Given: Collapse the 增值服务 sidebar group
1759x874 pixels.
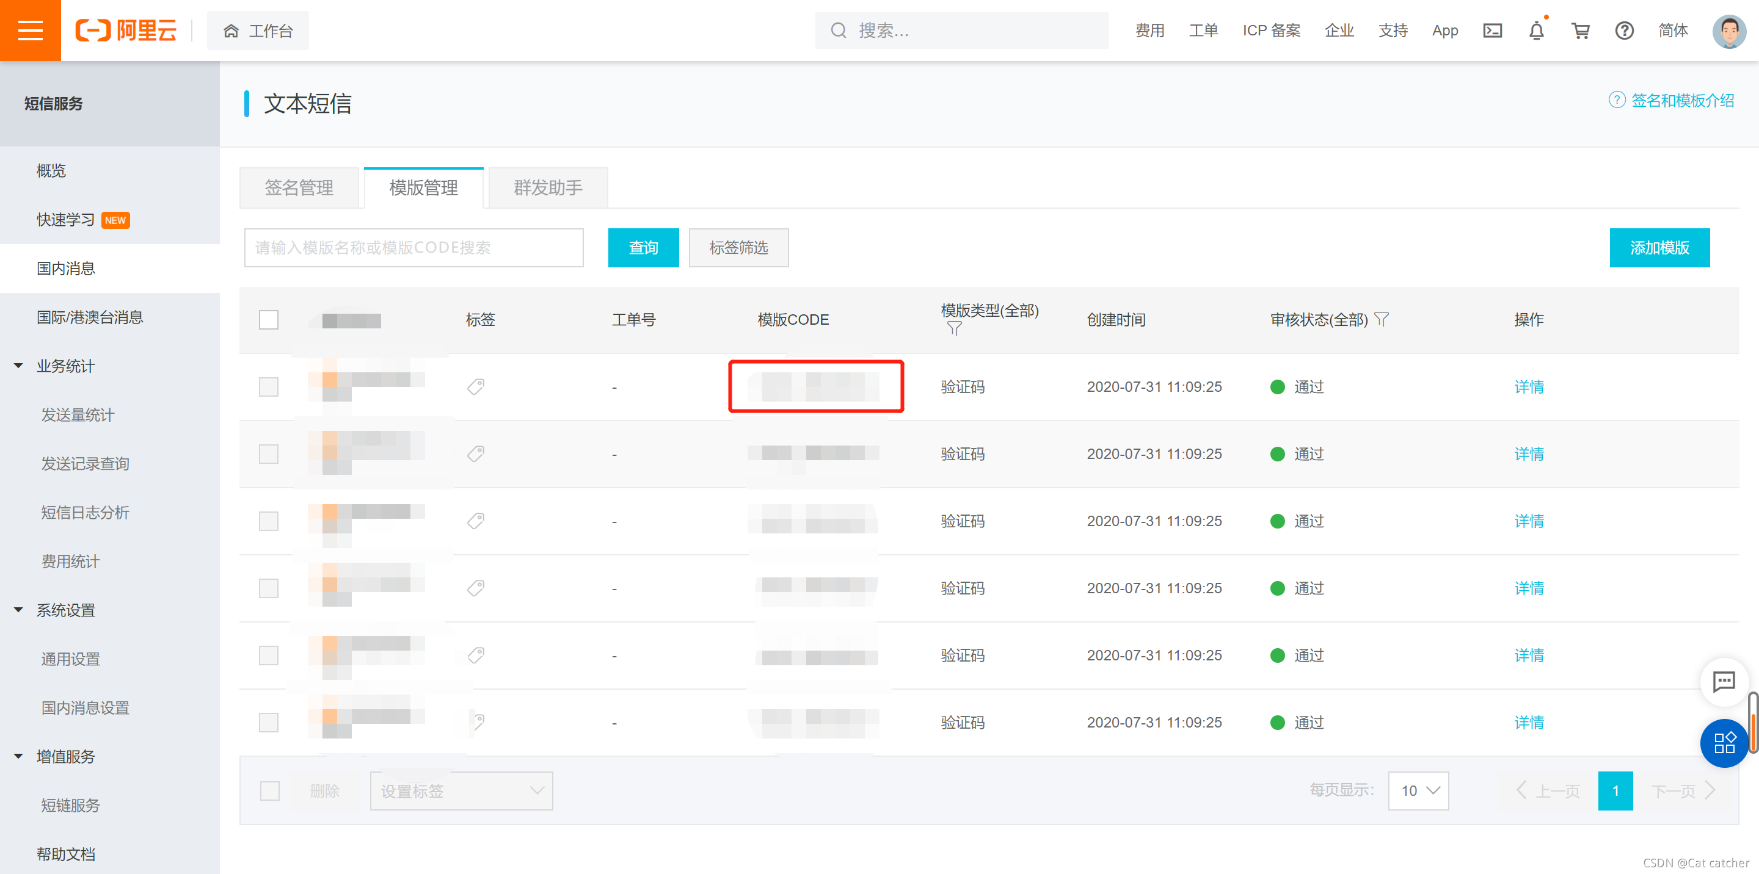Looking at the screenshot, I should 18,756.
